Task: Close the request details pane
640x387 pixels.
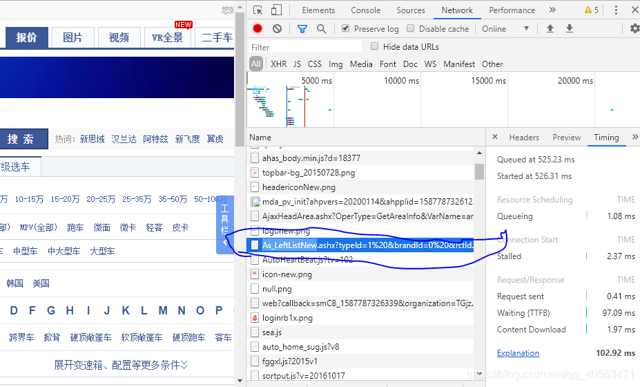Action: tap(495, 137)
